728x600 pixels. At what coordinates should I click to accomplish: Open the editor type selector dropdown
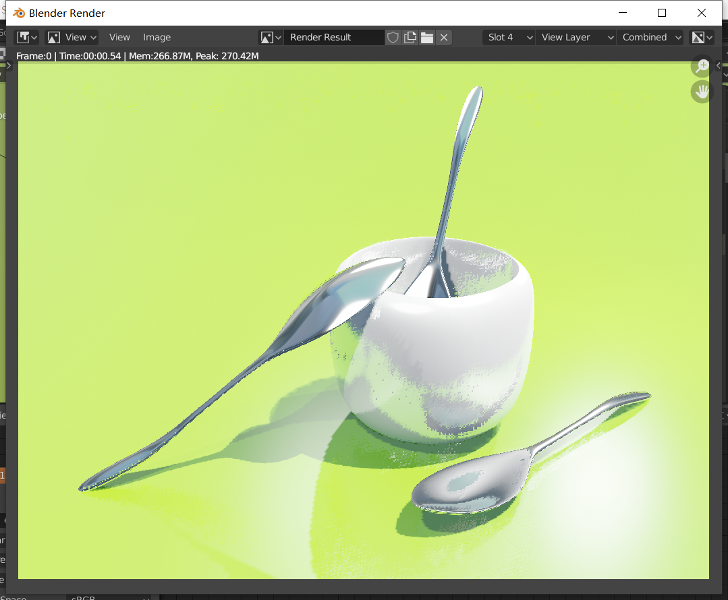click(27, 37)
